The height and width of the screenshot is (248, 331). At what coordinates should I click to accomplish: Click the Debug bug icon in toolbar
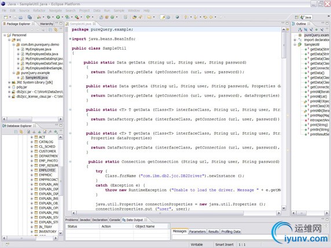(49, 17)
